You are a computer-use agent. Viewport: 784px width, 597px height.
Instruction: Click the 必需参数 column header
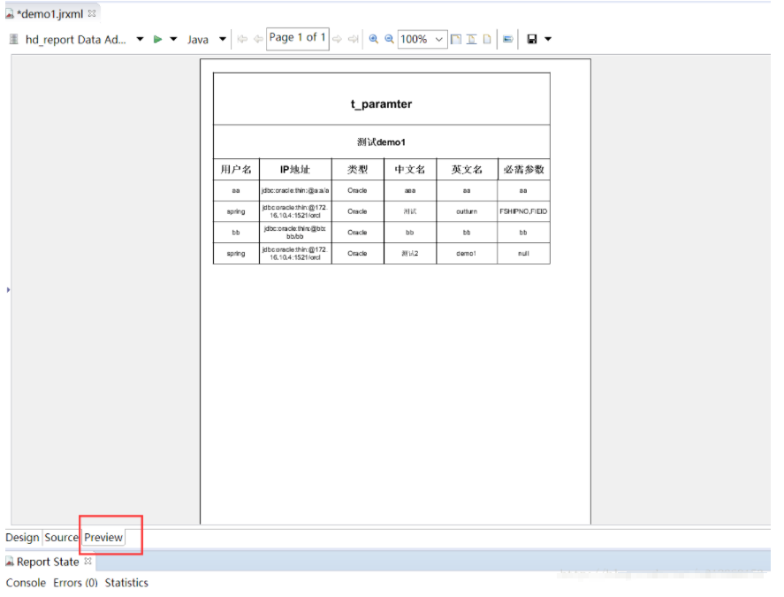(523, 169)
